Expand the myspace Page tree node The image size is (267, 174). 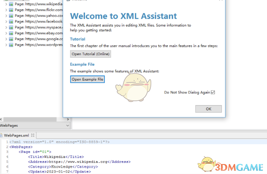[x=6, y=28]
